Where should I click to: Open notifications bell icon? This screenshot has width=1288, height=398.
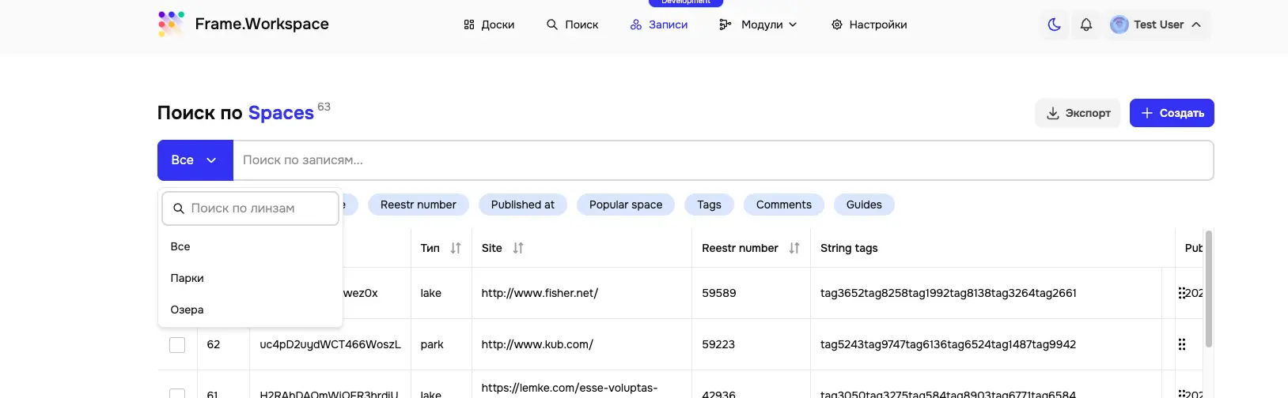pyautogui.click(x=1086, y=24)
